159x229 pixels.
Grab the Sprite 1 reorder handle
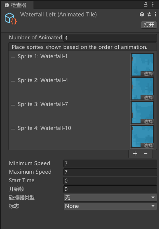[x=13, y=57]
